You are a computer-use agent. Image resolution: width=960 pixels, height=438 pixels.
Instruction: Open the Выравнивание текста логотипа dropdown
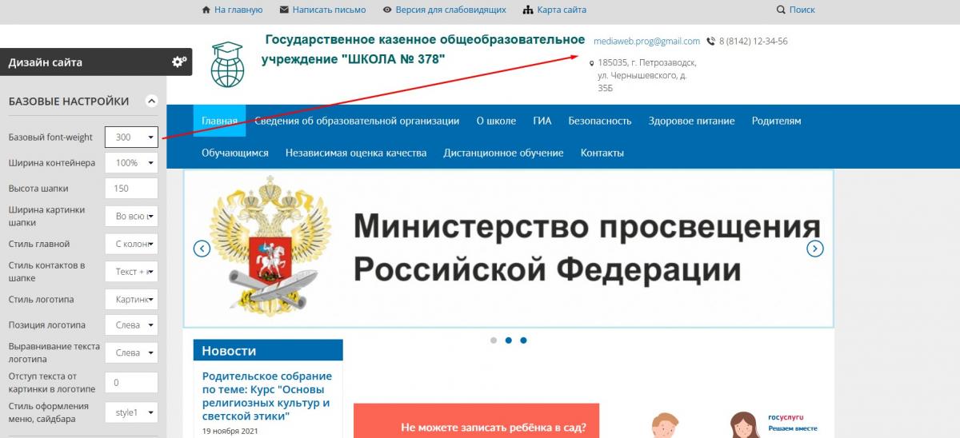point(131,352)
